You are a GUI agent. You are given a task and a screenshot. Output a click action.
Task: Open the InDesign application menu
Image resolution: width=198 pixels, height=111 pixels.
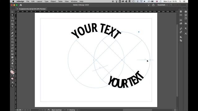click(20, 1)
